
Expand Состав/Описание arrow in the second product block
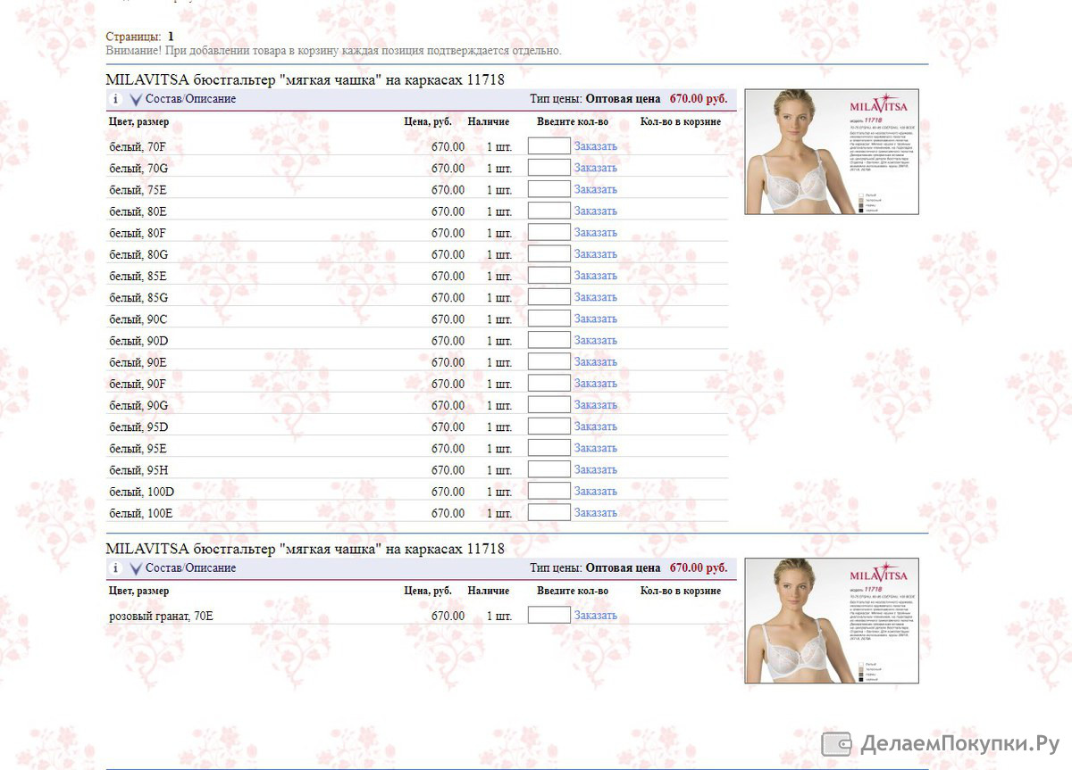coord(136,569)
